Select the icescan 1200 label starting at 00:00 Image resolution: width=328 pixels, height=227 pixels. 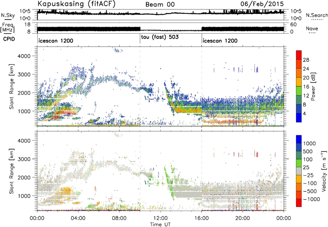click(x=56, y=41)
